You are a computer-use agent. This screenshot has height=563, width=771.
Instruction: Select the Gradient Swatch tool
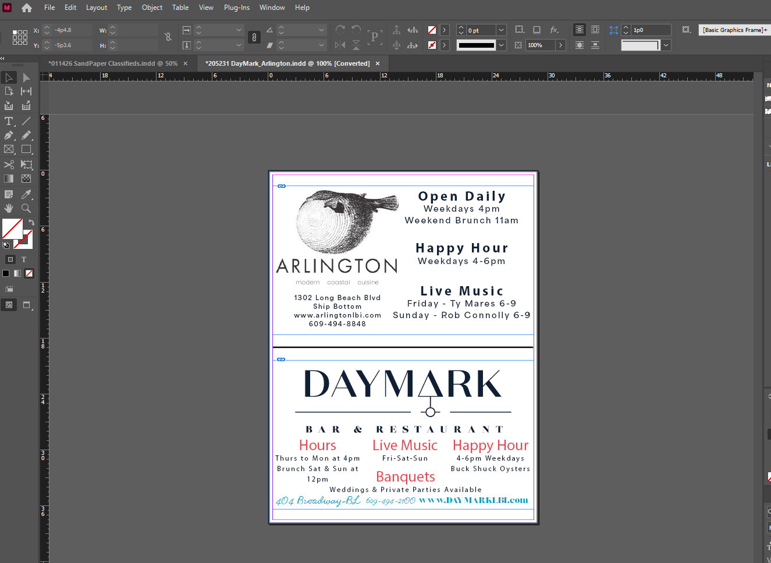click(x=9, y=179)
